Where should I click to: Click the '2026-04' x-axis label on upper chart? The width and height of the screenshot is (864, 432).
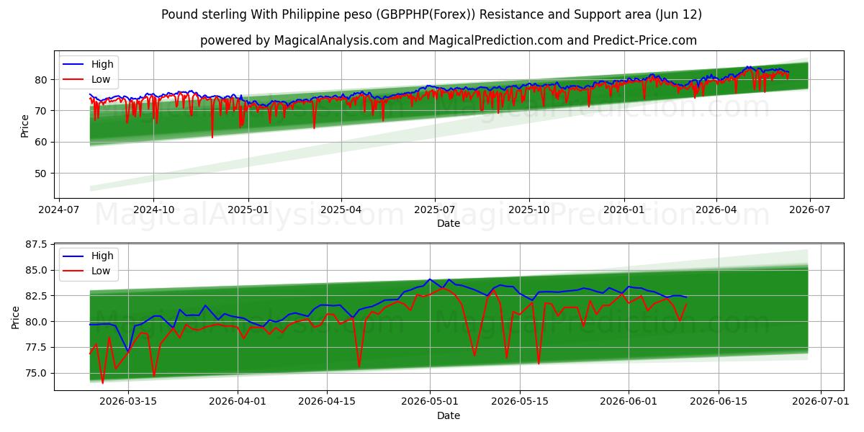click(x=716, y=210)
